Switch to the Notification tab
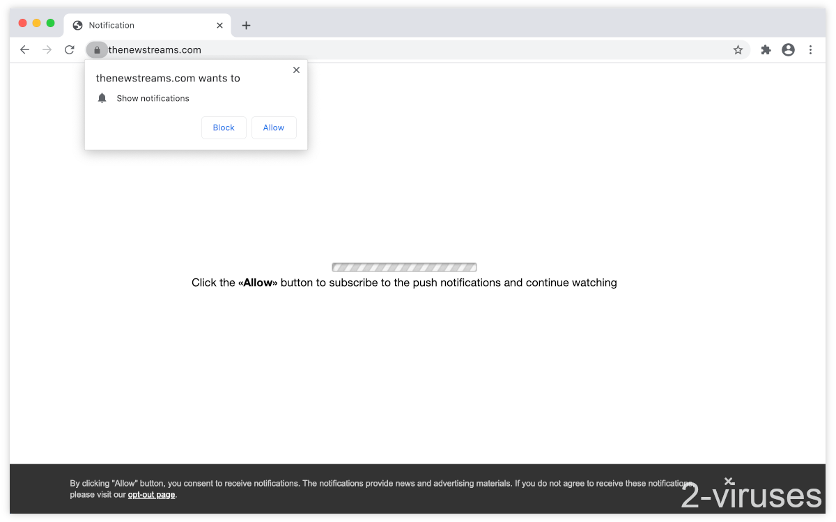The height and width of the screenshot is (522, 836). pyautogui.click(x=139, y=25)
